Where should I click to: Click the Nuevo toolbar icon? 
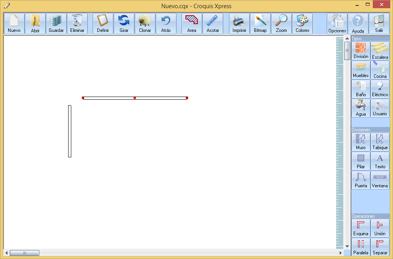tap(14, 23)
